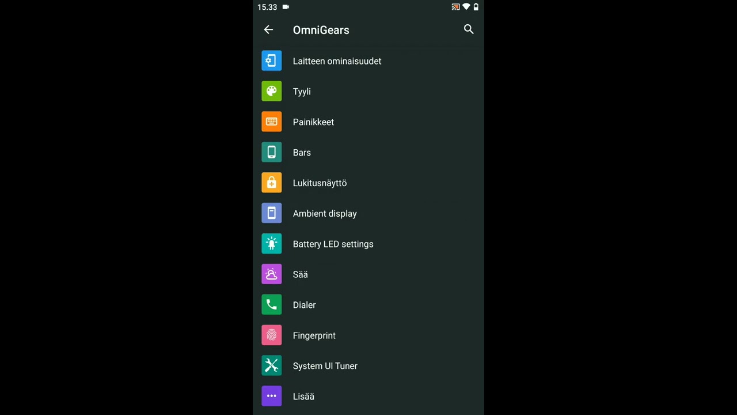This screenshot has height=415, width=737.
Task: Open the Tyyli settings entry
Action: pos(368,92)
